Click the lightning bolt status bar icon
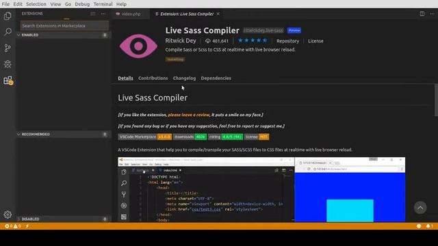The height and width of the screenshot is (246, 438). [x=27, y=226]
